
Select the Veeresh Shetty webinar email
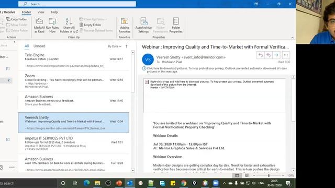click(74, 123)
